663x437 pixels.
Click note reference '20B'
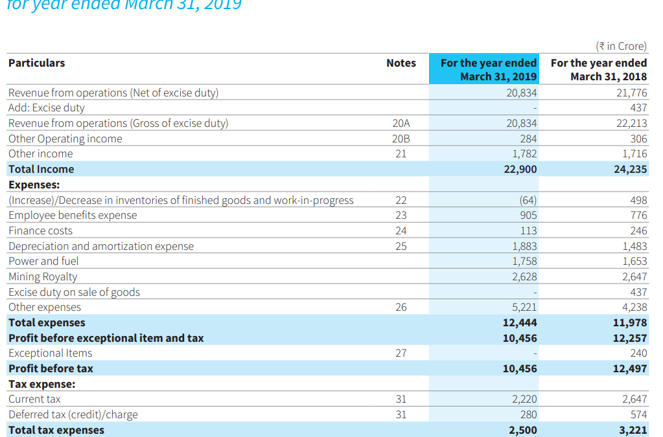coord(401,139)
